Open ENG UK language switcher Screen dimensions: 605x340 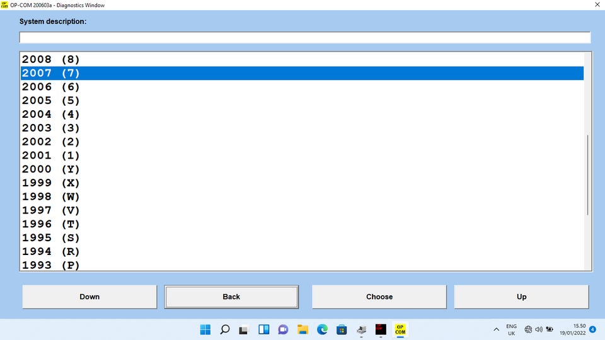[511, 329]
